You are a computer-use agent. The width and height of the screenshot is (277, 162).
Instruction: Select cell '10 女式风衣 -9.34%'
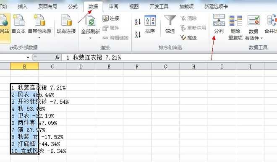click(x=24, y=151)
